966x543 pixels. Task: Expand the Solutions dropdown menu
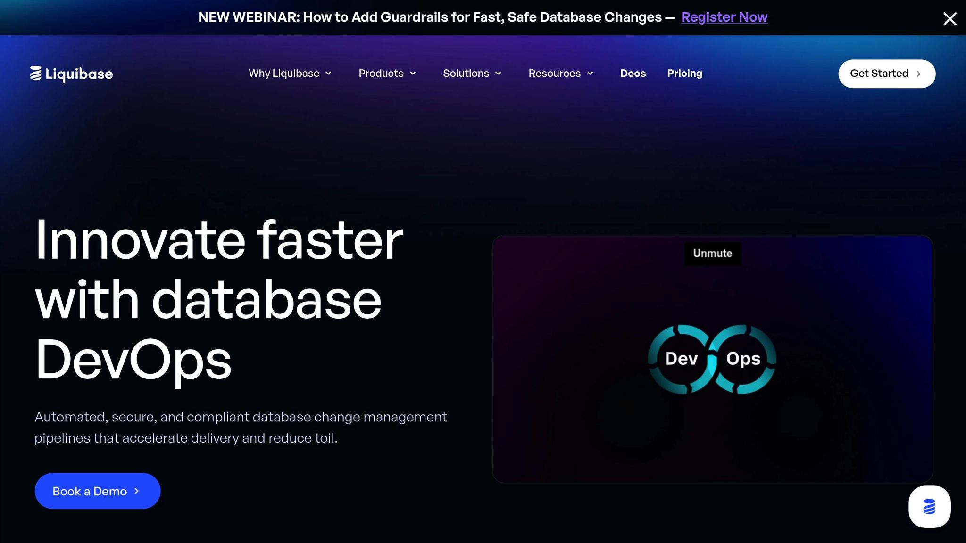[x=472, y=74]
